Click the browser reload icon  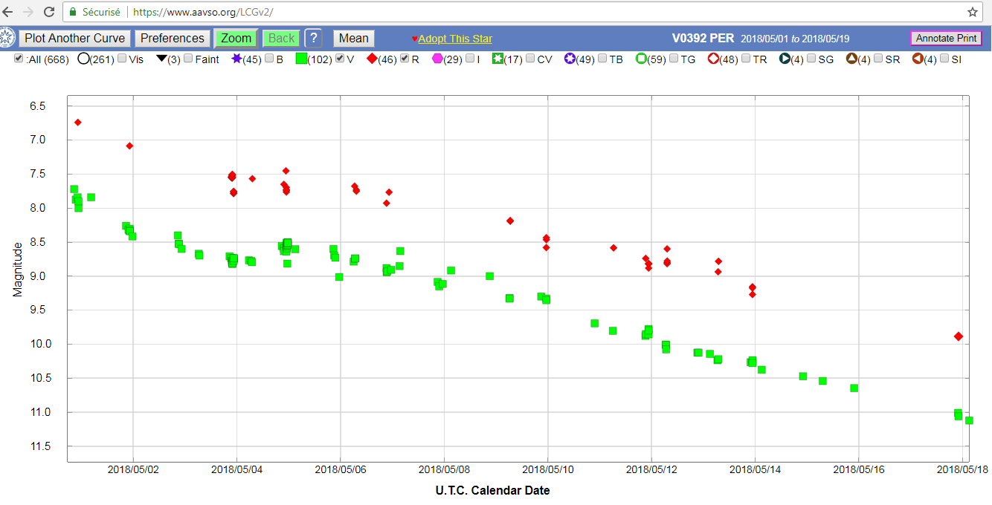point(49,12)
